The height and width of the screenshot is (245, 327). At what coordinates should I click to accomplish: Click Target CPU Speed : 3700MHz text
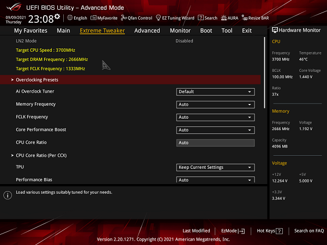pos(45,50)
